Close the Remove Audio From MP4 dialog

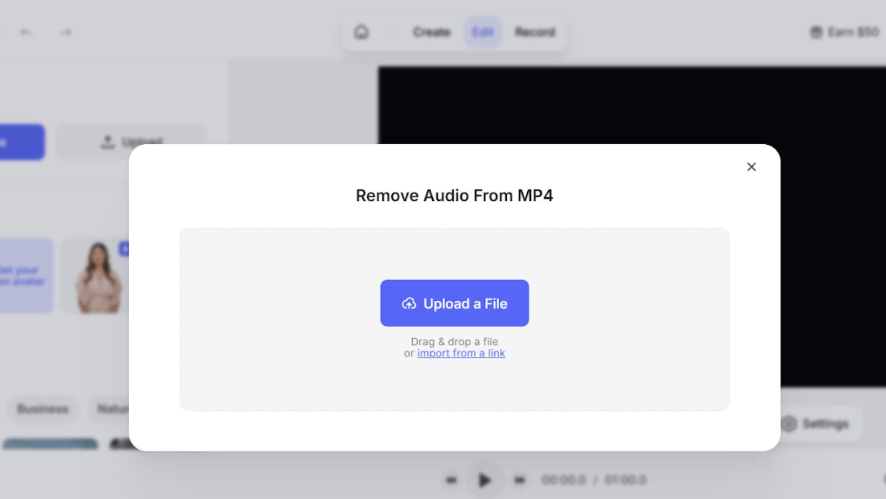point(751,167)
